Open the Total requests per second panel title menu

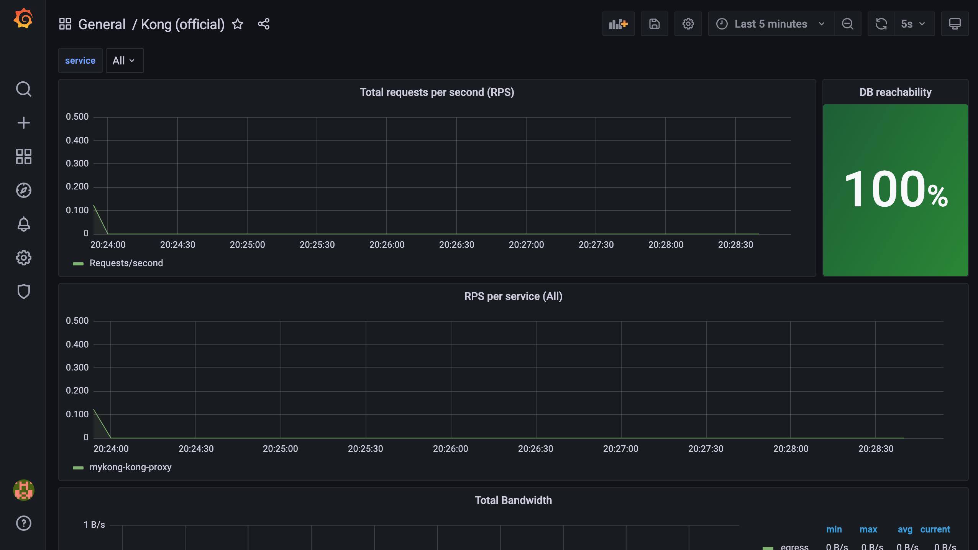[437, 92]
